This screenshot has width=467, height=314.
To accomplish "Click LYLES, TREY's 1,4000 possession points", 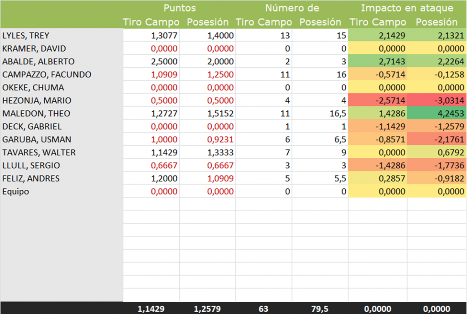I will 221,36.
